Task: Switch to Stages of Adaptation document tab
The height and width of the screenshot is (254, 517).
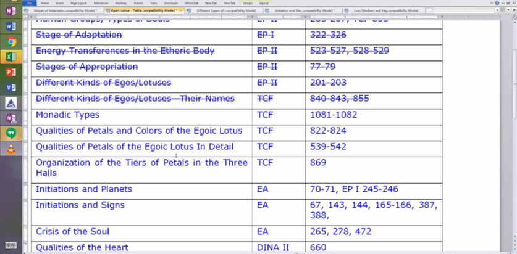Action: point(62,10)
